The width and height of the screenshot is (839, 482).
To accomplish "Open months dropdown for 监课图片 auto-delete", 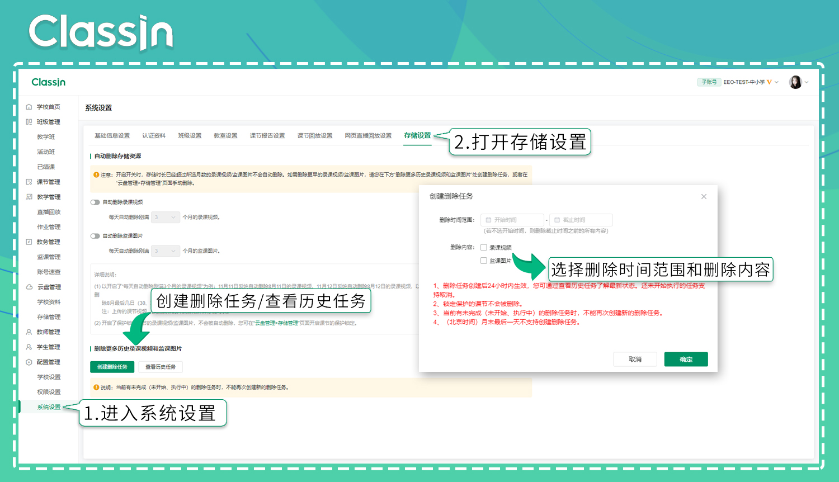I will (x=165, y=251).
